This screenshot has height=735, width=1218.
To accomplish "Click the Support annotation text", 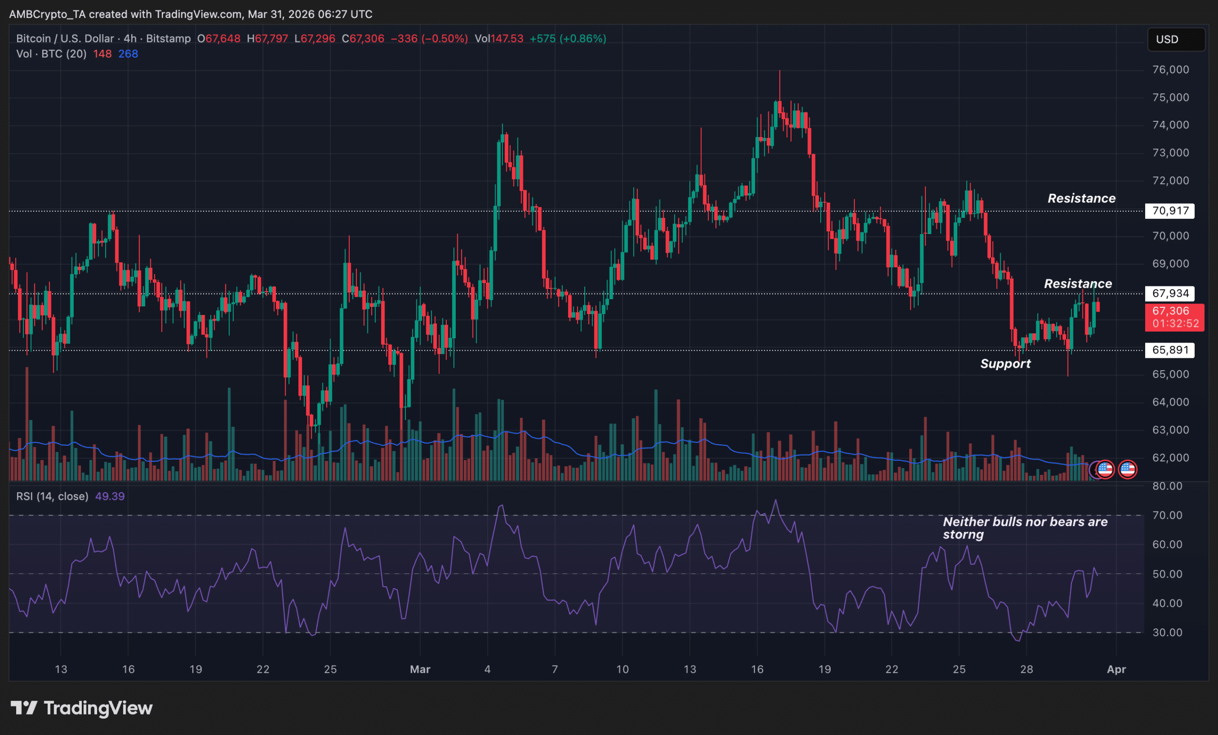I will click(x=1005, y=364).
